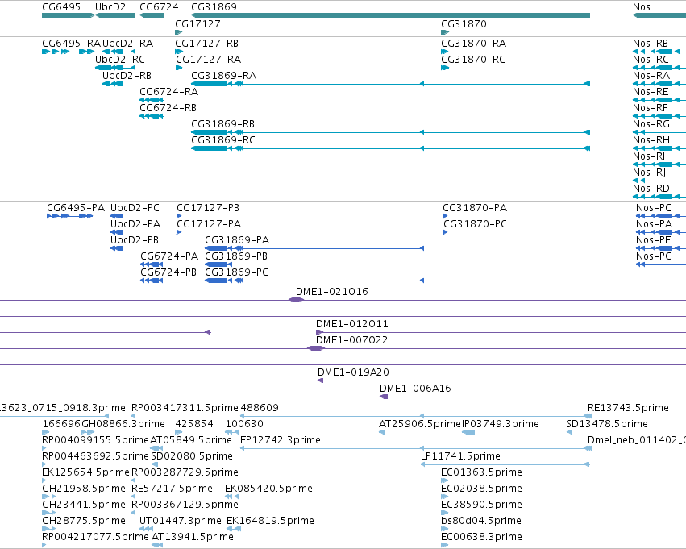Select the CG31869-PC protein label
This screenshot has height=549, width=686.
tap(237, 272)
